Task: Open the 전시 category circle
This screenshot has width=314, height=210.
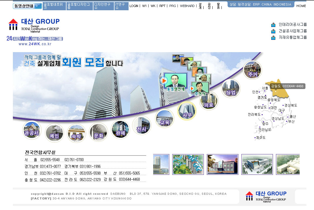Action: tap(142, 126)
